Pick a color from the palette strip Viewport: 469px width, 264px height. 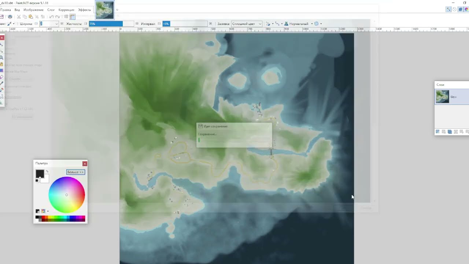click(x=60, y=219)
